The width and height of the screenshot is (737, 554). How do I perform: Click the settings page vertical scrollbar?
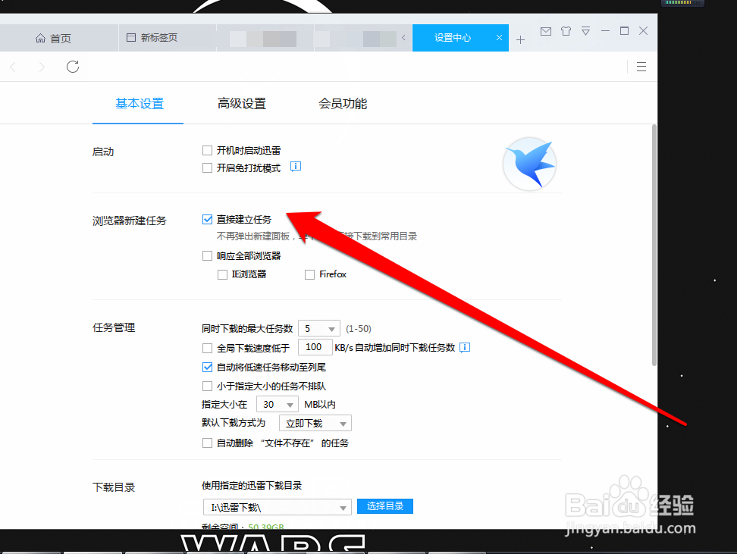[x=654, y=245]
